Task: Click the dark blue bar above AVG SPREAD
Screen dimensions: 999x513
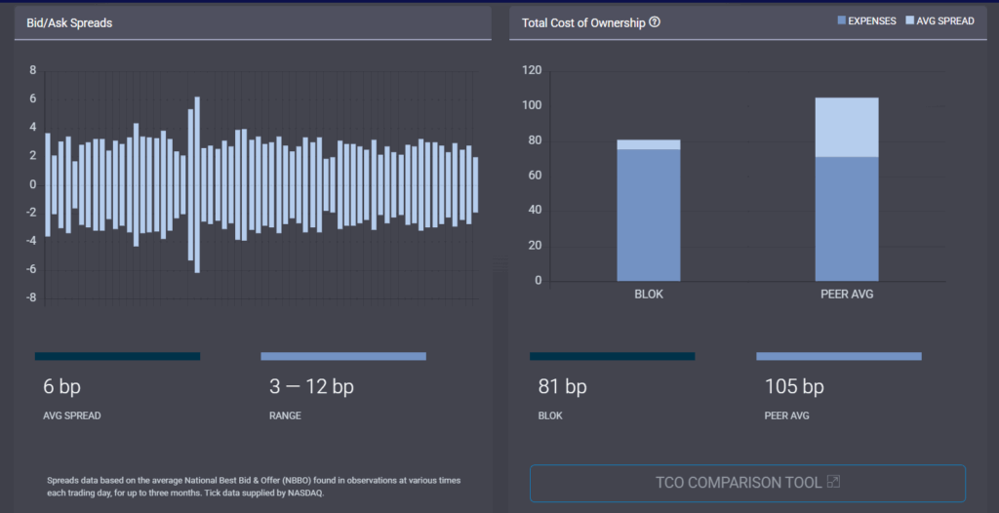Action: (x=117, y=356)
